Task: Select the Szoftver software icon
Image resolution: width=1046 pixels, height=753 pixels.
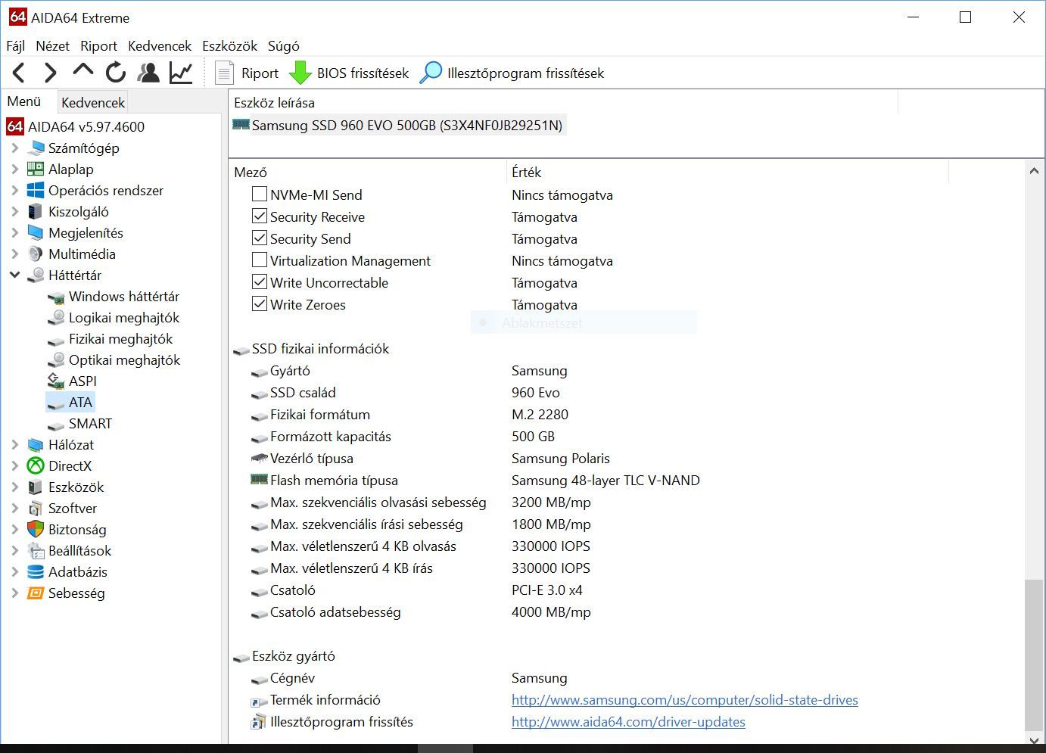Action: (36, 508)
